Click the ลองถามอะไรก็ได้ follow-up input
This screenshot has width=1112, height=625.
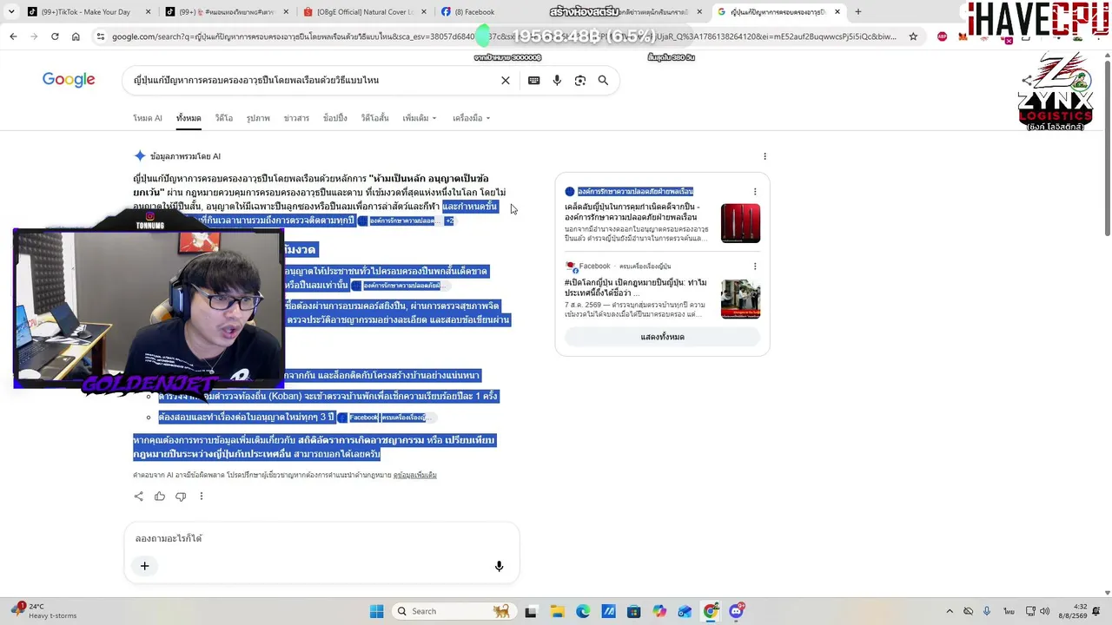[x=313, y=539]
